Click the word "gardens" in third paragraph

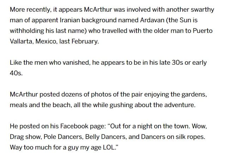[194, 94]
